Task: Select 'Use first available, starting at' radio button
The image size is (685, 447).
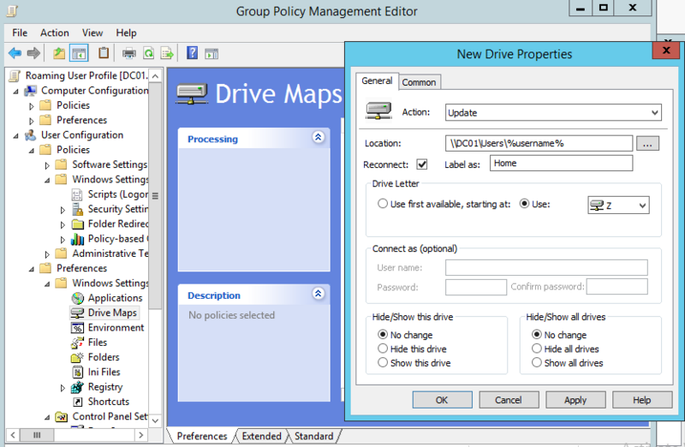Action: [x=383, y=204]
